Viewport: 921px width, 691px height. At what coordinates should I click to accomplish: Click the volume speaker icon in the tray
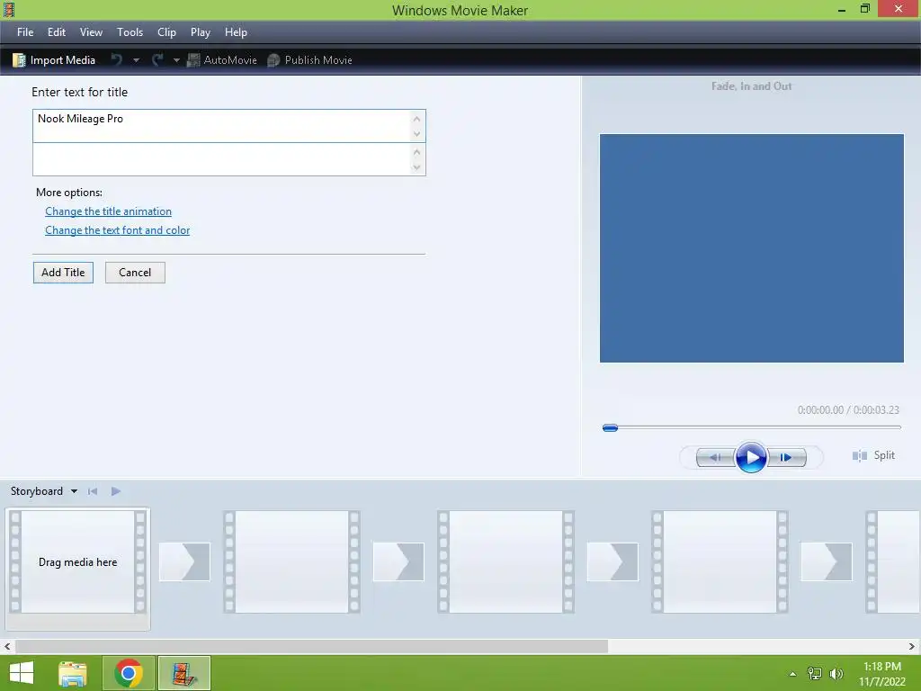pyautogui.click(x=836, y=674)
